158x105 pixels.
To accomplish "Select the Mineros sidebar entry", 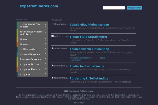I will coord(32,44).
